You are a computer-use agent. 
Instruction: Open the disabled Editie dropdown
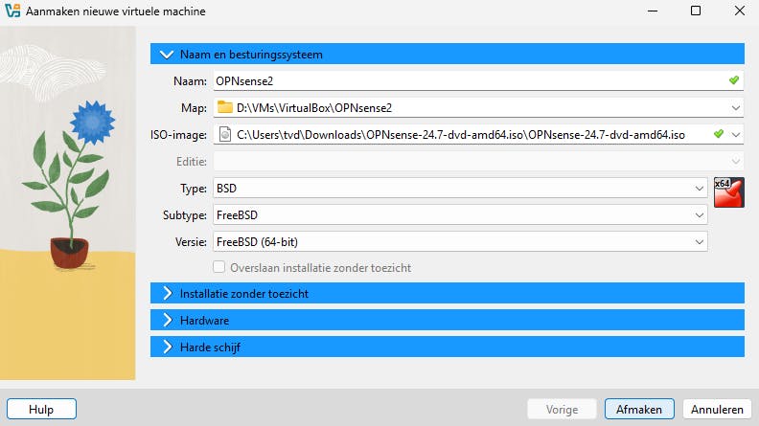click(x=478, y=161)
